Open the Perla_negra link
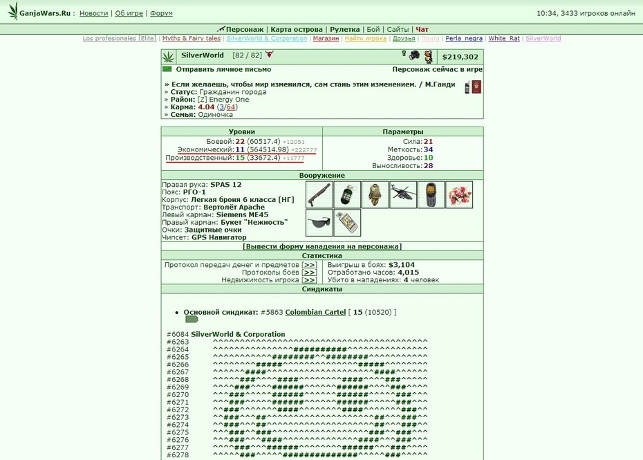The width and height of the screenshot is (643, 460). tap(464, 38)
